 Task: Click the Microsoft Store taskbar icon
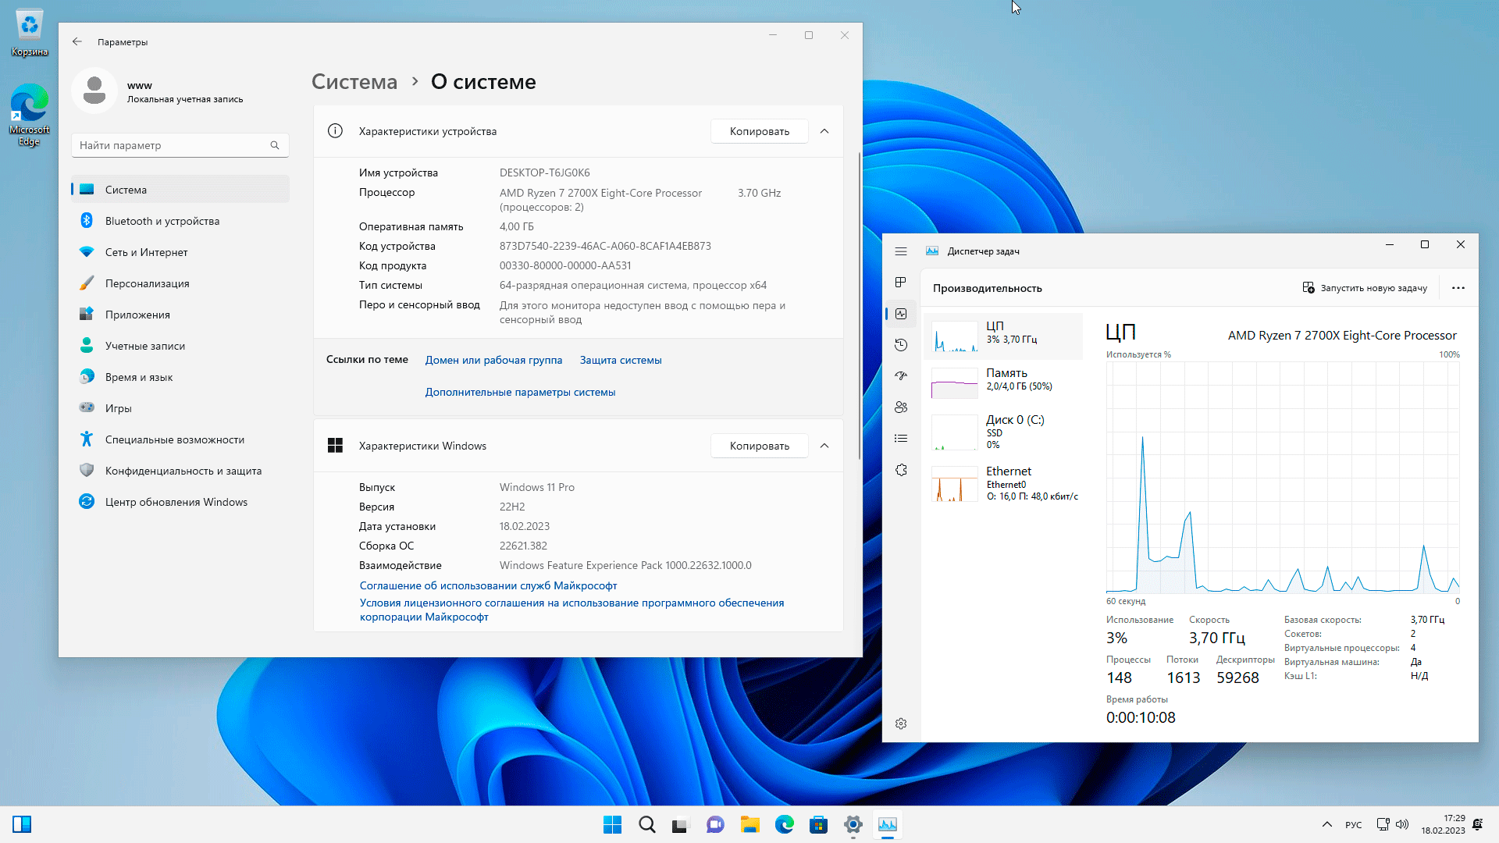click(818, 824)
